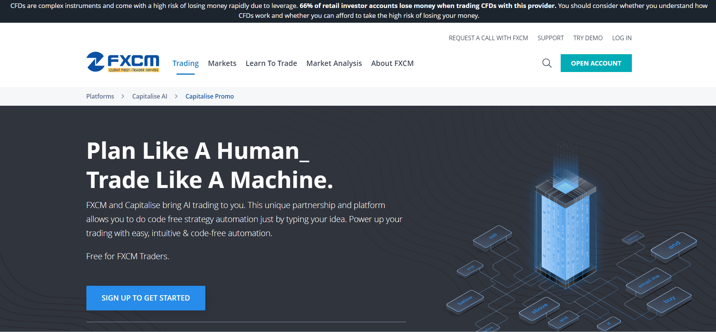Go to the Support link
Screen dimensions: 716x332
[x=550, y=38]
